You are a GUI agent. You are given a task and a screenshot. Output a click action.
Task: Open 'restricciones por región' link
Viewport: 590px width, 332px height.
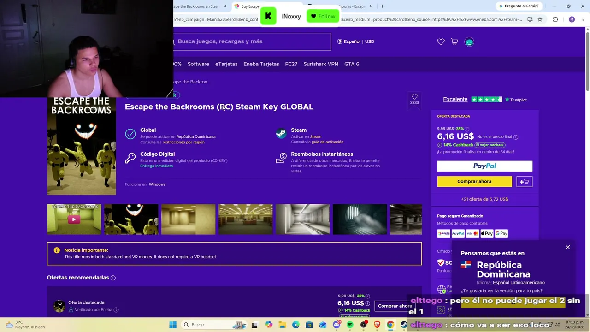[183, 142]
